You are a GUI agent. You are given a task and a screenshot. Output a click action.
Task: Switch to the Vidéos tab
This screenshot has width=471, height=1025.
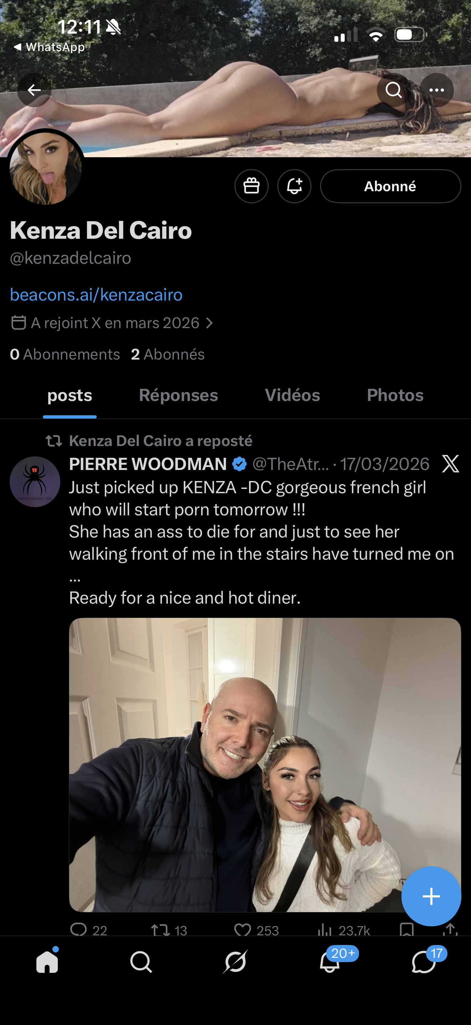tap(292, 395)
